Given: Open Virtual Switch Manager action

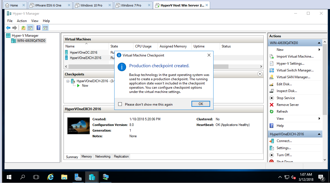Looking at the screenshot, I should [x=295, y=70].
